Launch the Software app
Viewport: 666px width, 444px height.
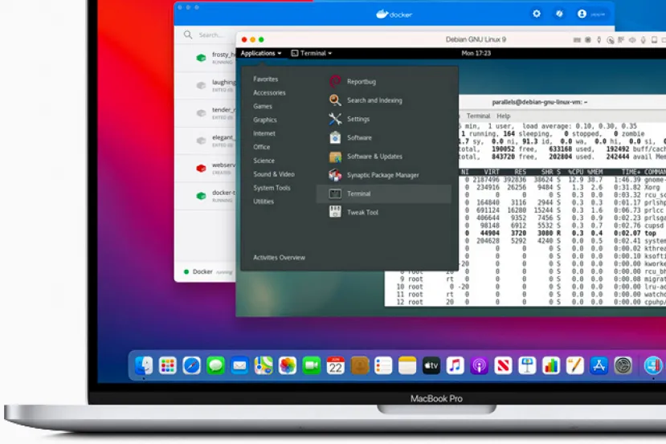coord(383,137)
